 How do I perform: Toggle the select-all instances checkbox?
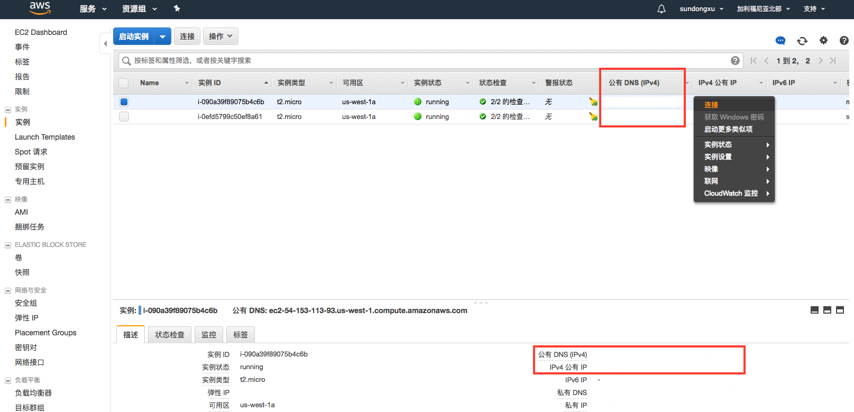[x=124, y=83]
